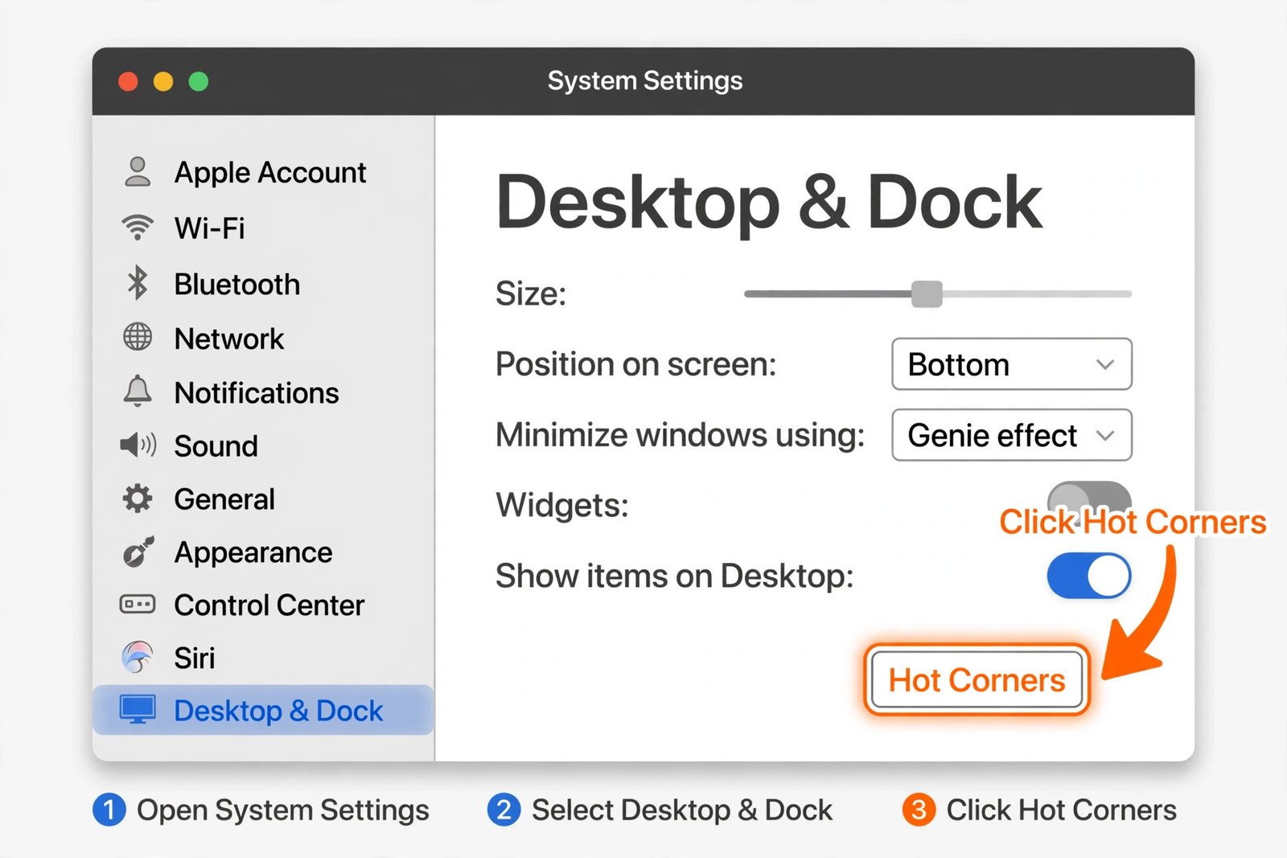Click the Bluetooth symbol icon
This screenshot has height=858, width=1287.
[138, 283]
